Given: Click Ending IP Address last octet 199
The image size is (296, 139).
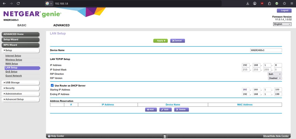Looking at the screenshot, I should pyautogui.click(x=278, y=94).
